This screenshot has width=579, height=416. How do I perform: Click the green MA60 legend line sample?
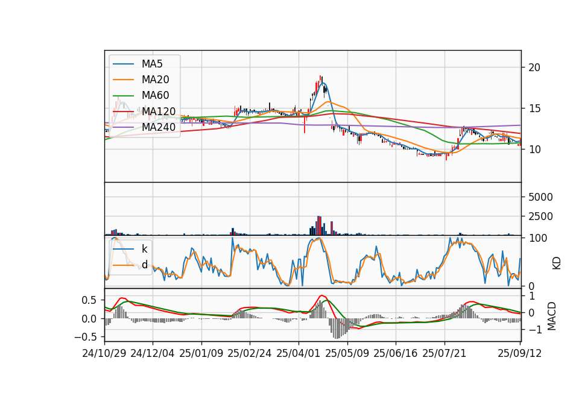(x=123, y=96)
